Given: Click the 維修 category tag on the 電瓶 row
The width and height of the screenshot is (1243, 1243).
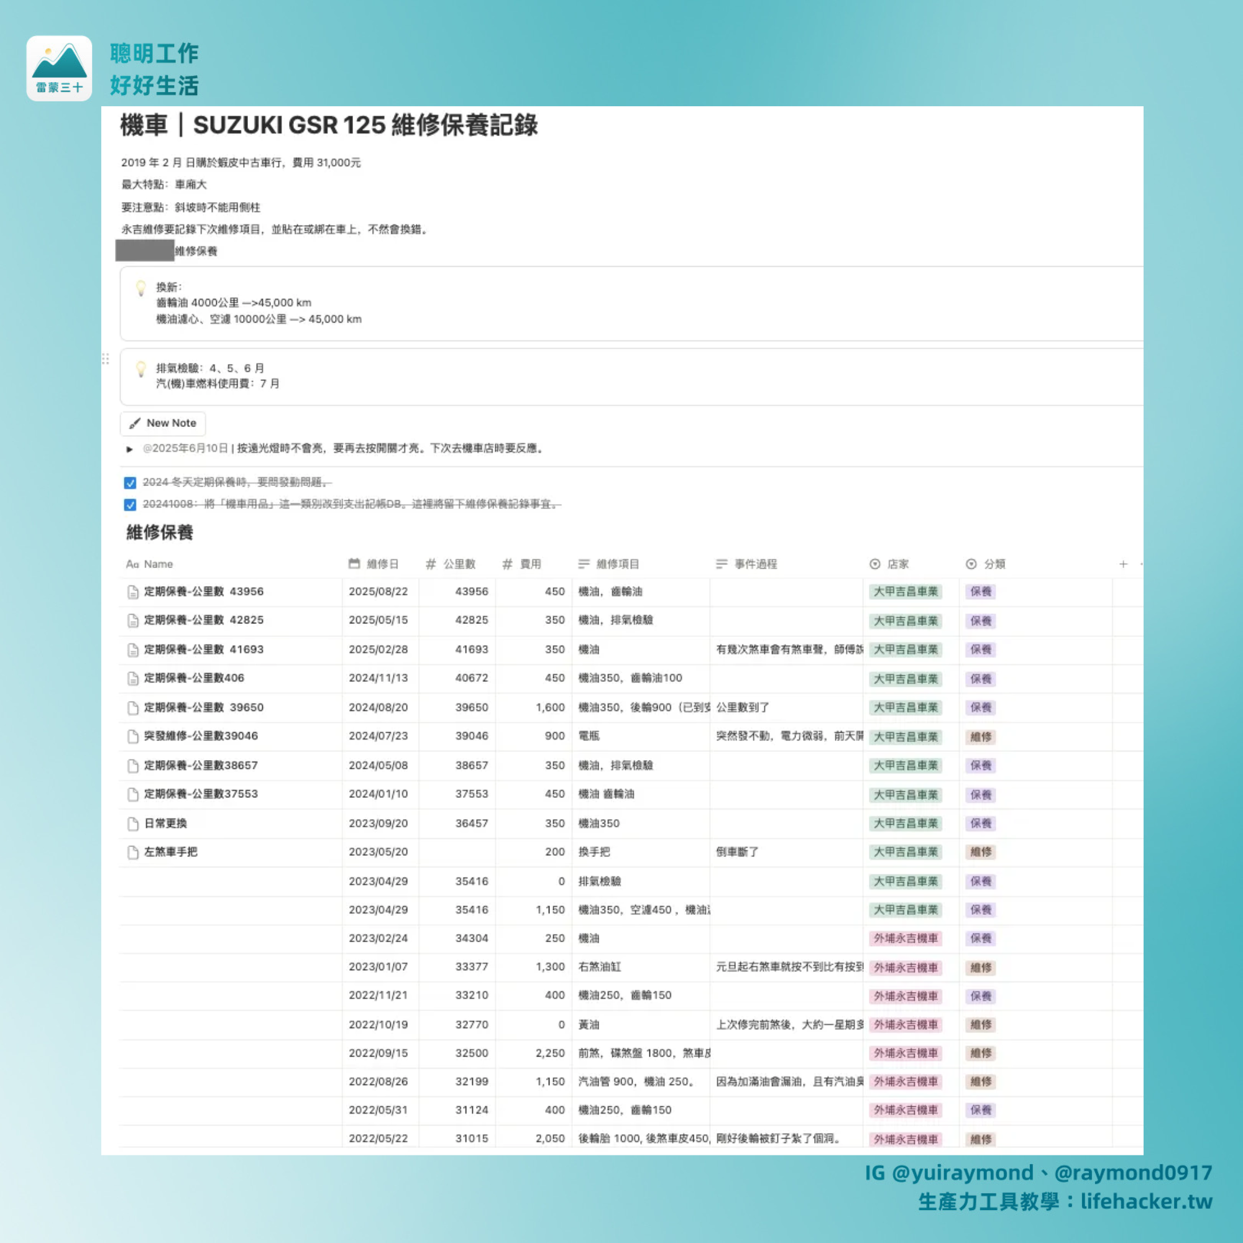Looking at the screenshot, I should pos(980,736).
